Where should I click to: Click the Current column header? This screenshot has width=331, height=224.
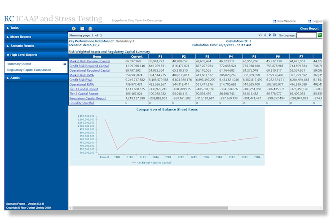137,56
